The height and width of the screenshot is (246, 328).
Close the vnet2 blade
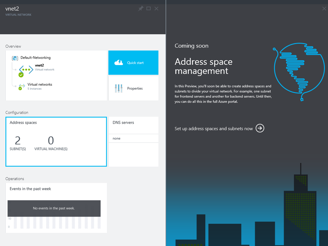pos(157,9)
